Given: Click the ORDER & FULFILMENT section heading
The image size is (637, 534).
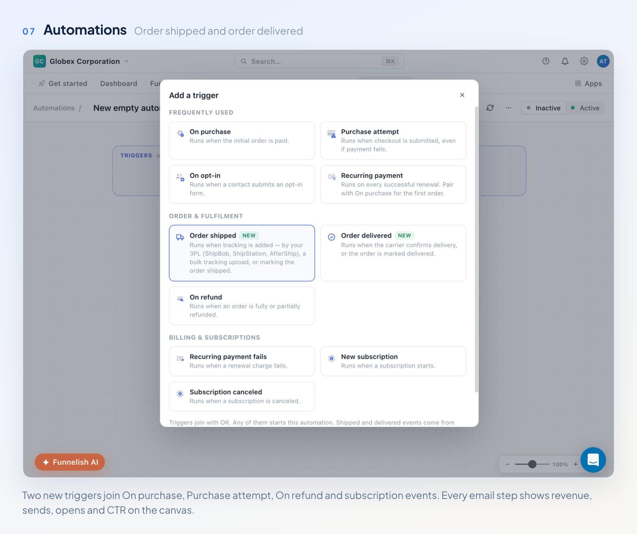Looking at the screenshot, I should tap(206, 216).
